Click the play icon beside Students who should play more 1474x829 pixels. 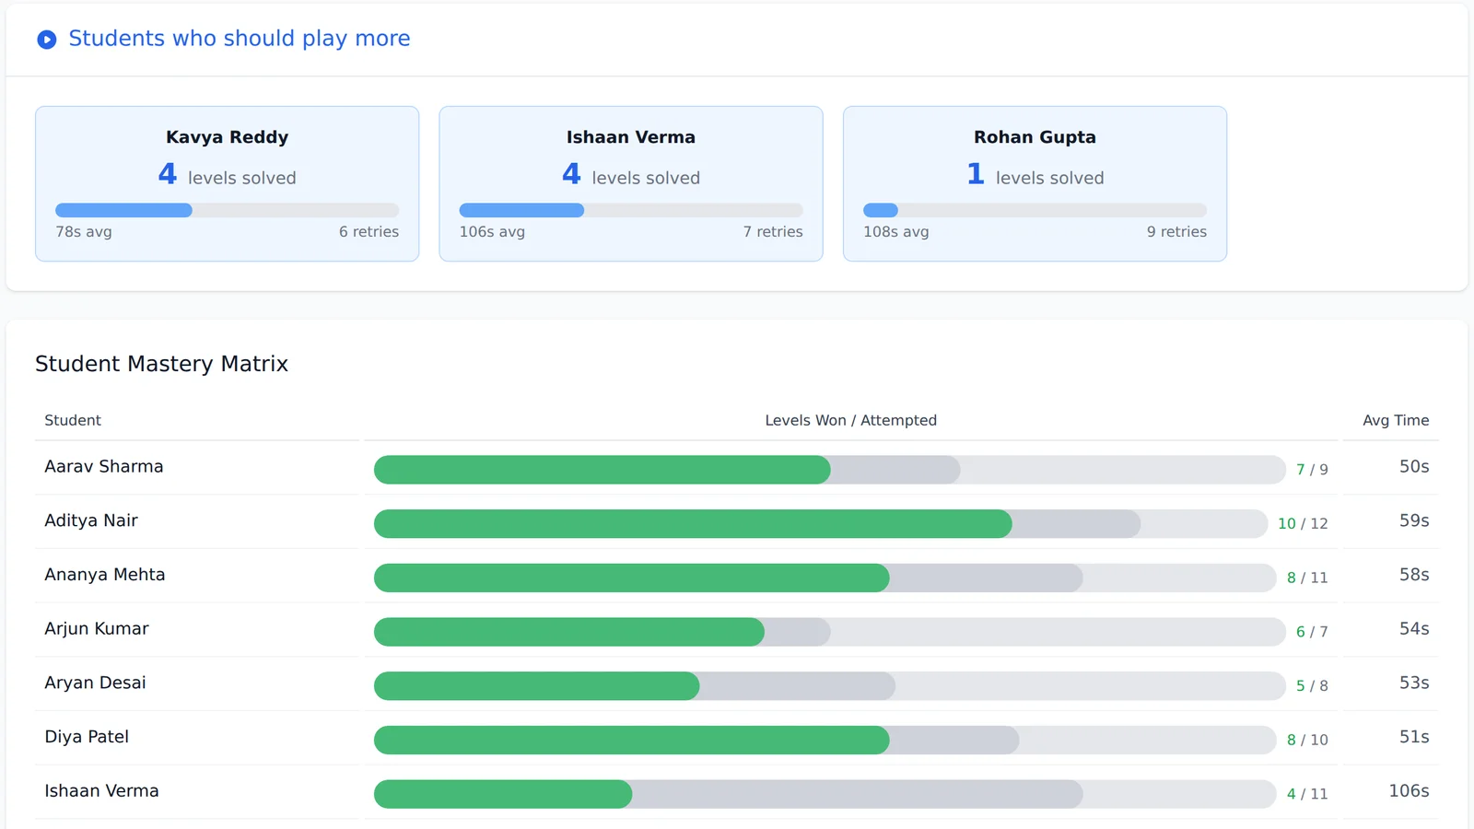click(x=46, y=40)
